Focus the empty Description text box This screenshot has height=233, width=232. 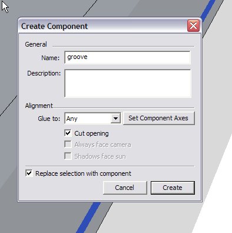pyautogui.click(x=128, y=83)
